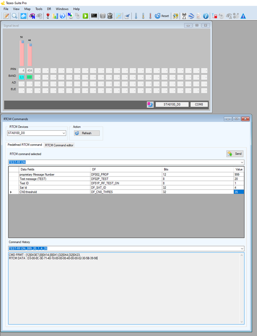The image size is (257, 336).
Task: Select the CN0 threshold value 35 cell
Action: 239,192
